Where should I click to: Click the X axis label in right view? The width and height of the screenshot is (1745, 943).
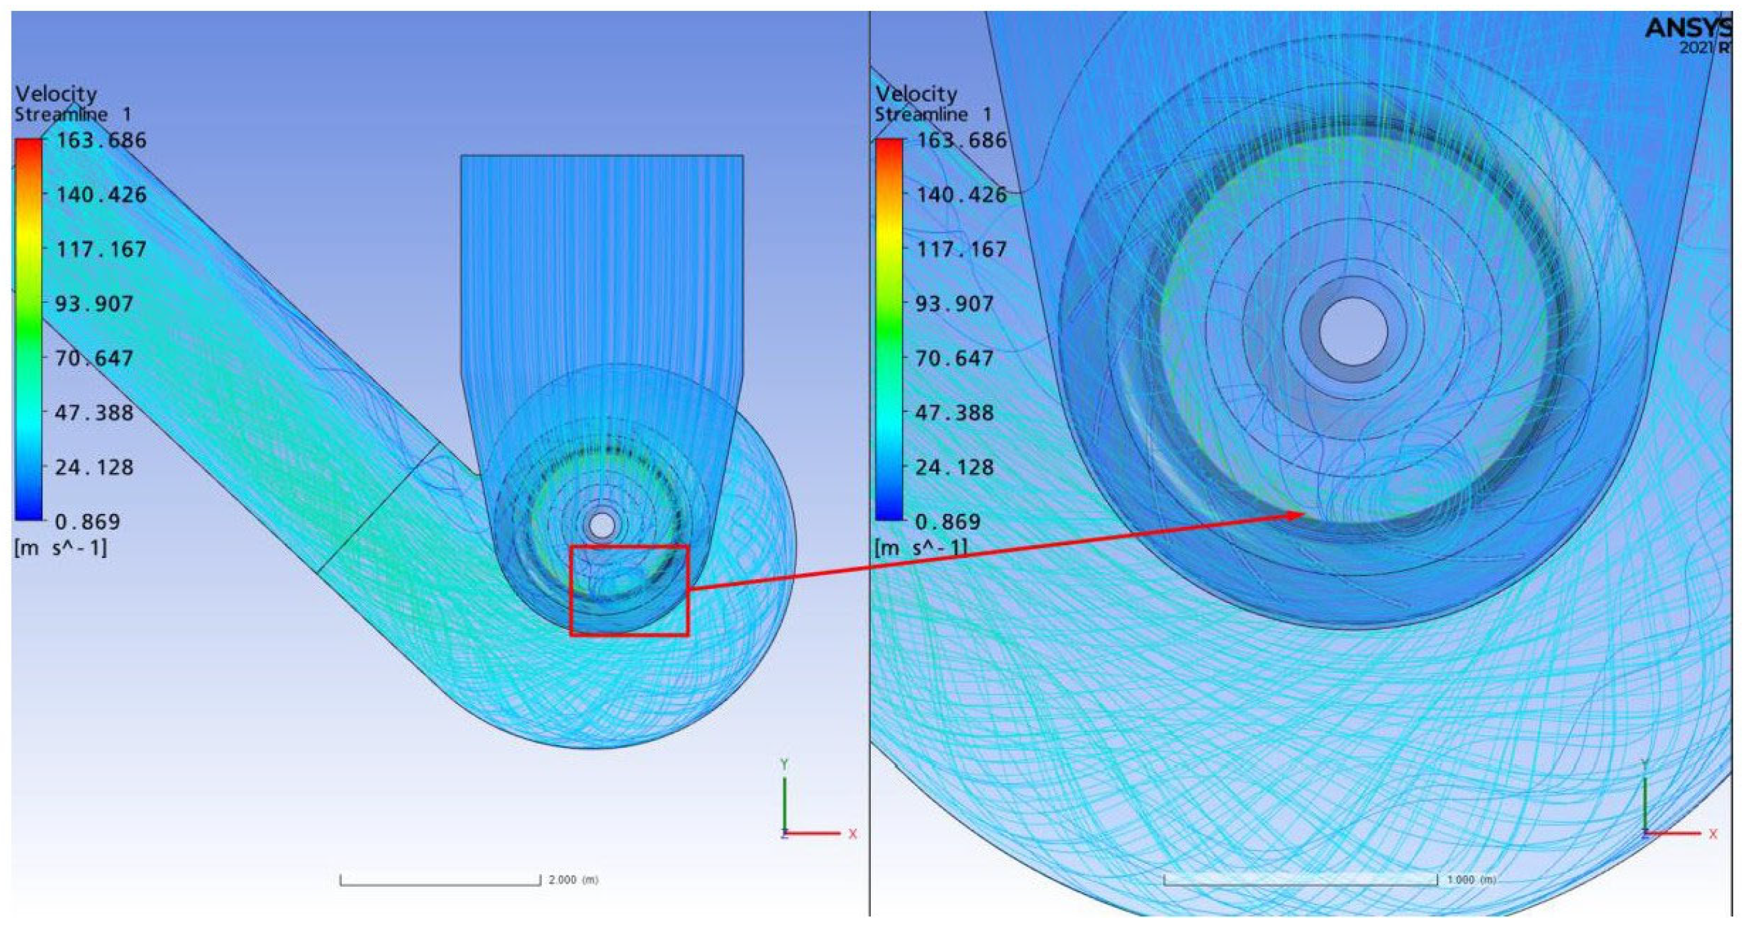click(1713, 834)
